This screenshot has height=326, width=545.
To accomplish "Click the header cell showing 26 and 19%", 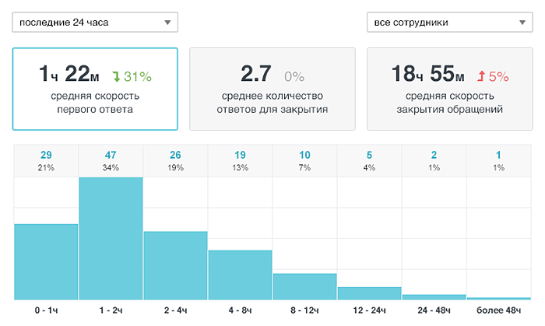I will (x=175, y=161).
